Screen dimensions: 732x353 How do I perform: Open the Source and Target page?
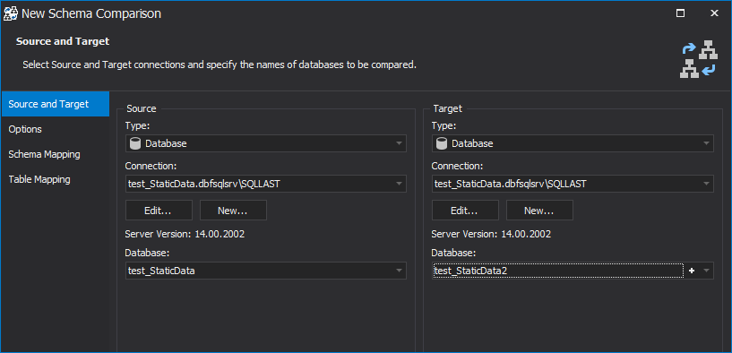55,104
